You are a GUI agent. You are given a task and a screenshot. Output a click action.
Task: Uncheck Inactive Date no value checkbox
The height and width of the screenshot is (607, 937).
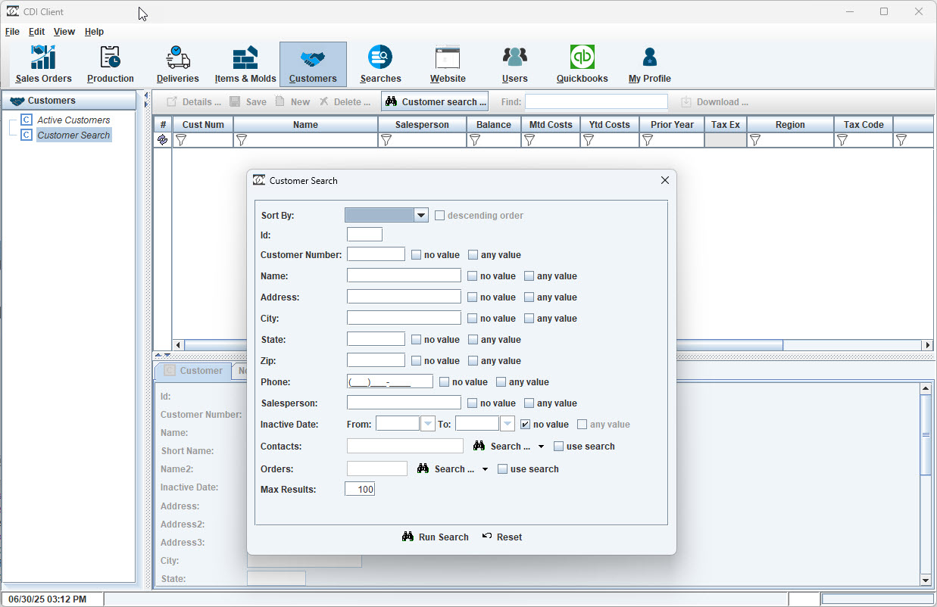coord(526,425)
